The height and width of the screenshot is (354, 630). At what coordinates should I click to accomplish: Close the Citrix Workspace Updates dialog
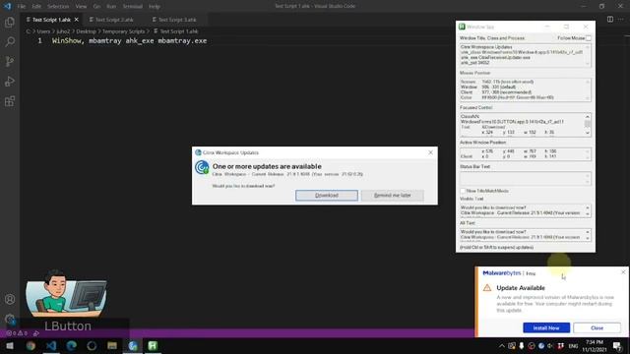(430, 152)
